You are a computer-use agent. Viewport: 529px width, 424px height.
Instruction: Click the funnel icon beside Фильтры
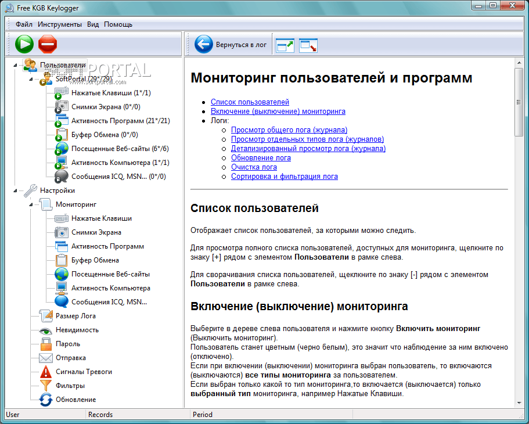click(x=46, y=386)
